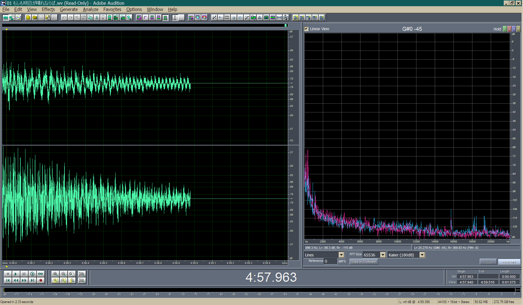This screenshot has height=305, width=523.
Task: Click the yellow playback cursor marker
Action: [x=7, y=29]
